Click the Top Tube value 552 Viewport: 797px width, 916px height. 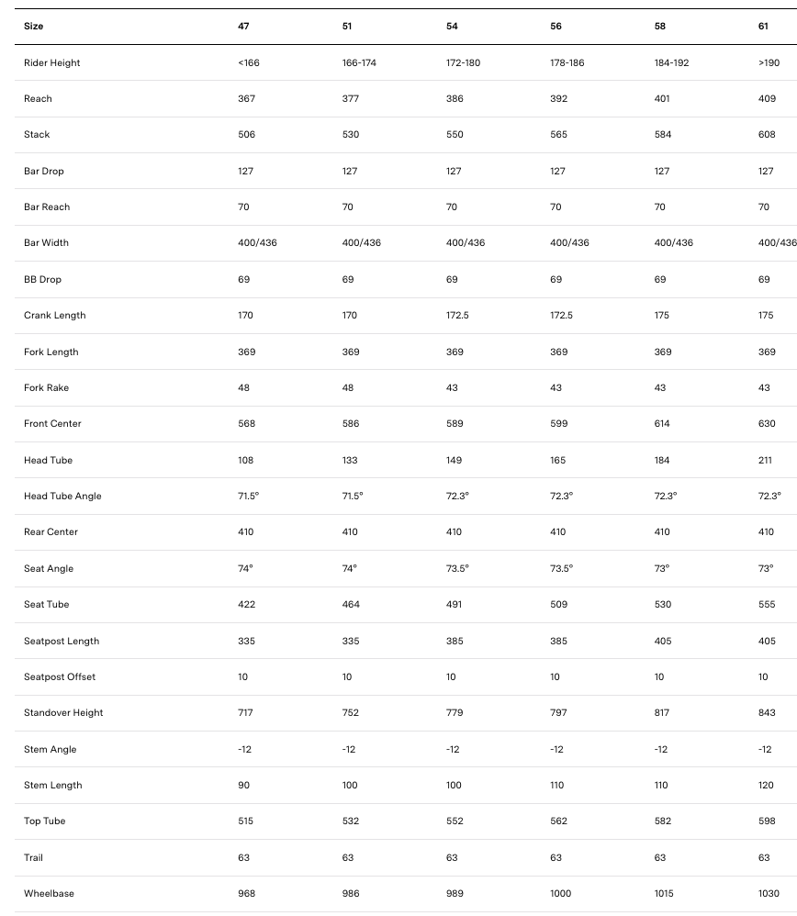click(x=455, y=821)
